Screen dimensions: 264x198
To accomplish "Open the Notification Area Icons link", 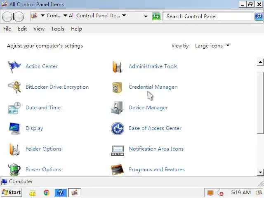I will [156, 149].
